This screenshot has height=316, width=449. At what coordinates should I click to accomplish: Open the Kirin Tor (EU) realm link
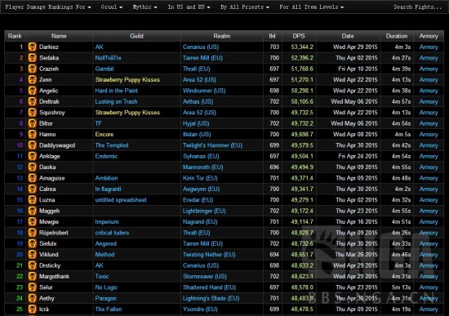click(x=200, y=178)
